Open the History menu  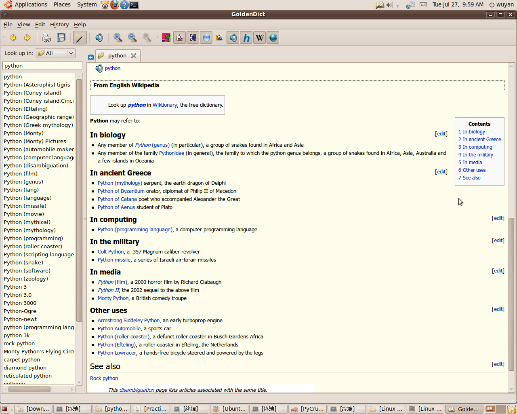pos(59,24)
